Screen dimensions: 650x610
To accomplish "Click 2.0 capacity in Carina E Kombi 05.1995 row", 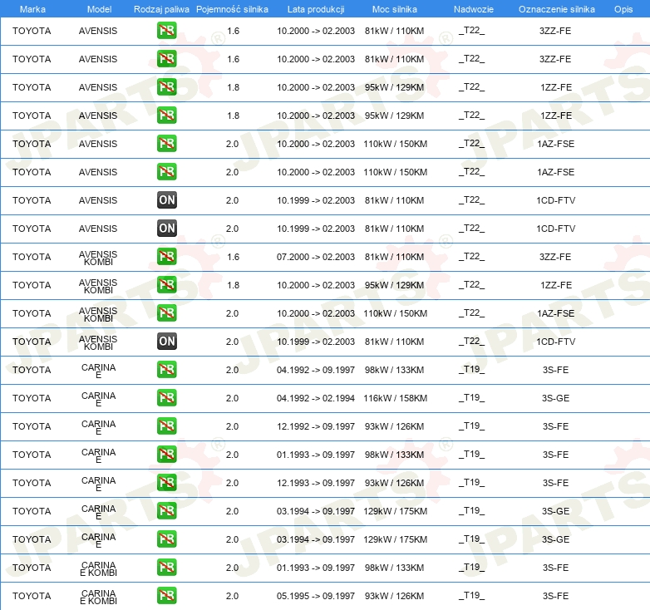I will [232, 596].
